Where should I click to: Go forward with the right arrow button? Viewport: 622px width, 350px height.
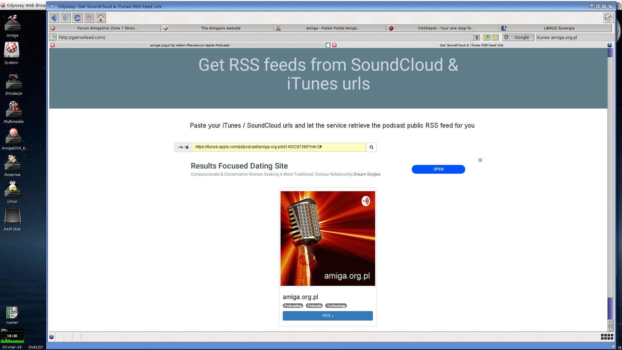(66, 18)
